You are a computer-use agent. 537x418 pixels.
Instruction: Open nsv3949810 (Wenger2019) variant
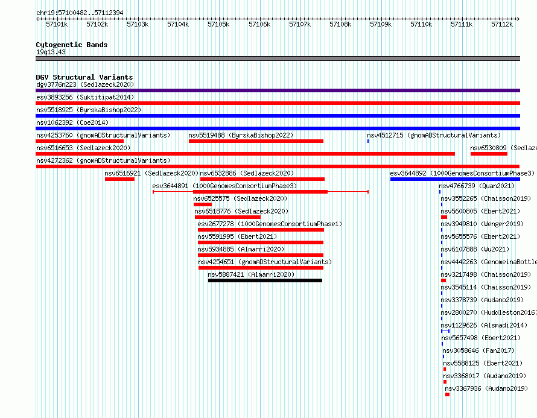(482, 224)
